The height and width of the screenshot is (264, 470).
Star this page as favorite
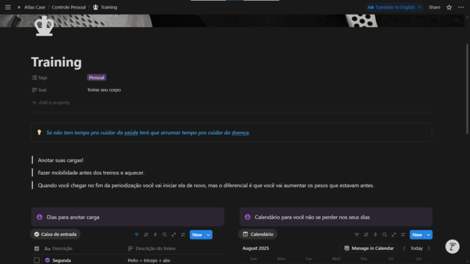click(449, 7)
